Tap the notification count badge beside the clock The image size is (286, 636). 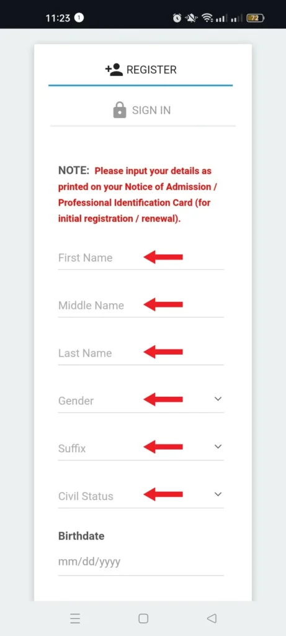(x=79, y=18)
